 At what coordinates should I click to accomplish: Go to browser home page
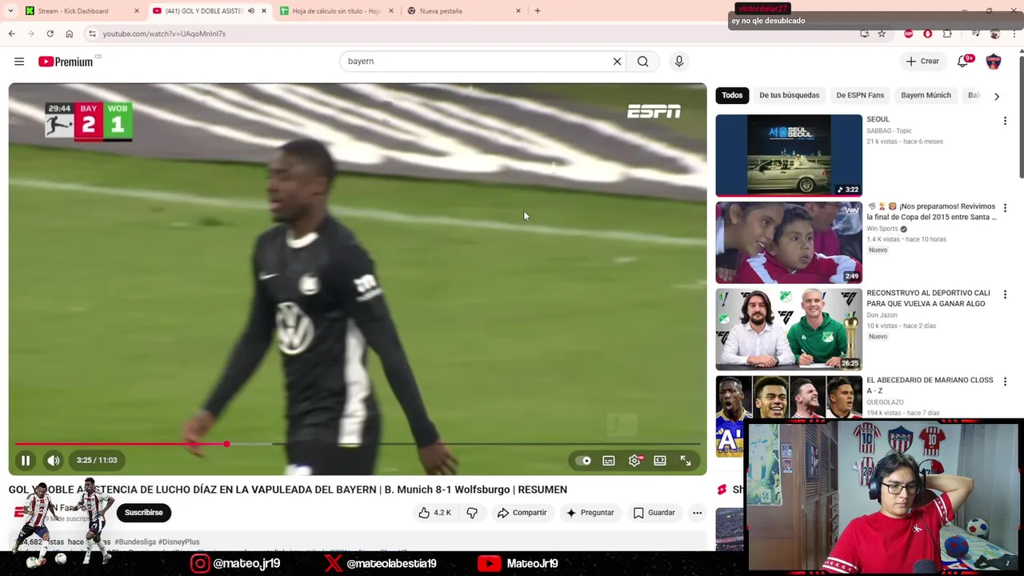70,34
